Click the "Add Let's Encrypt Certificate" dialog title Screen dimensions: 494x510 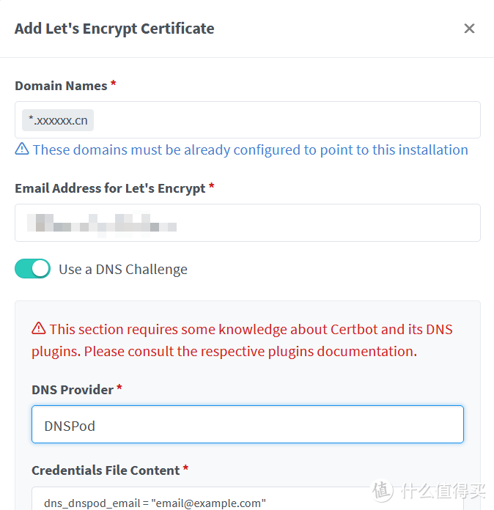coord(114,29)
